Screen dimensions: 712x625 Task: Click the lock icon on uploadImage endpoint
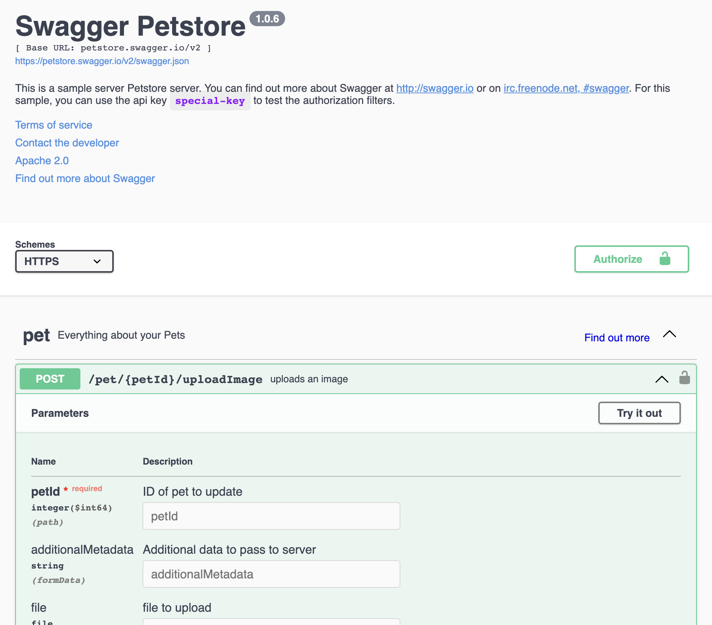pyautogui.click(x=684, y=378)
